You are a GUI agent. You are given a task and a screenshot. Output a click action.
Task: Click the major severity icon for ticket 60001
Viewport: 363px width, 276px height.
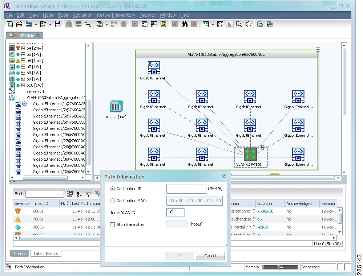[x=18, y=211]
